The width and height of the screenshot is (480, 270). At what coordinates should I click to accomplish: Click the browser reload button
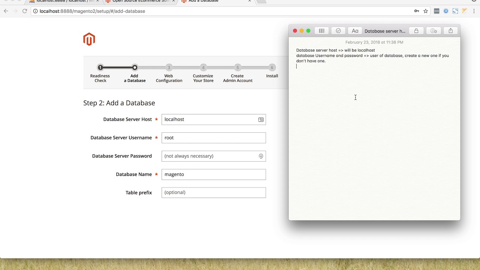click(x=25, y=11)
